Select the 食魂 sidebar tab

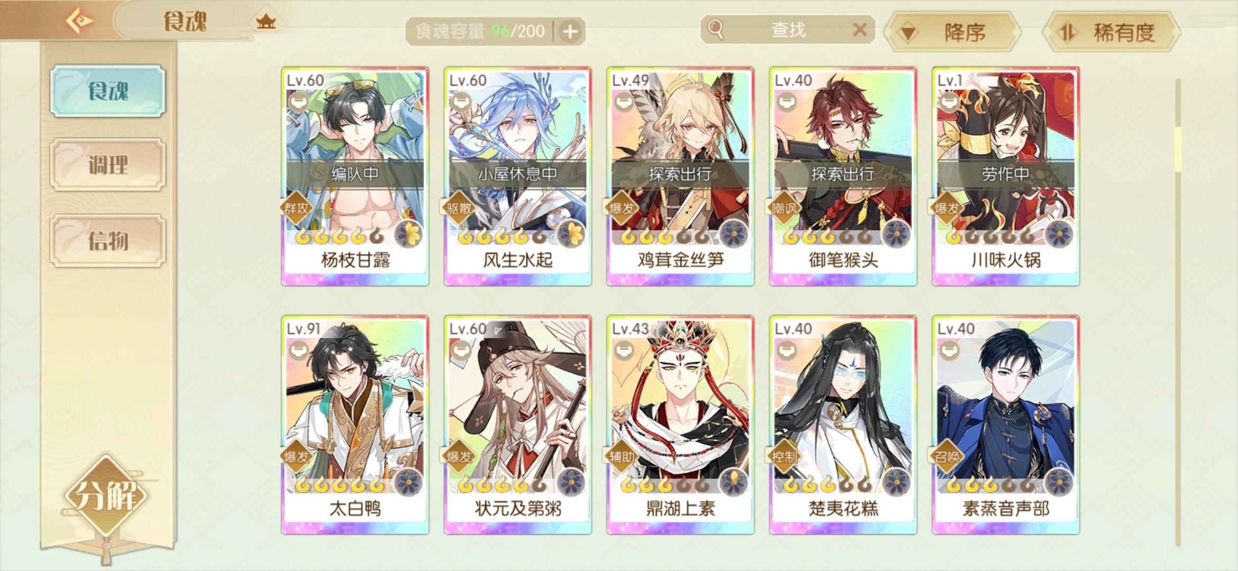(x=108, y=91)
